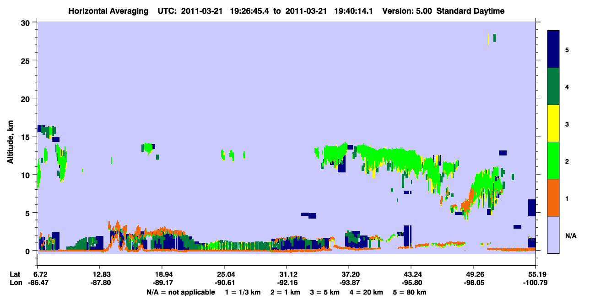Click colorbar label '1'

(x=567, y=198)
